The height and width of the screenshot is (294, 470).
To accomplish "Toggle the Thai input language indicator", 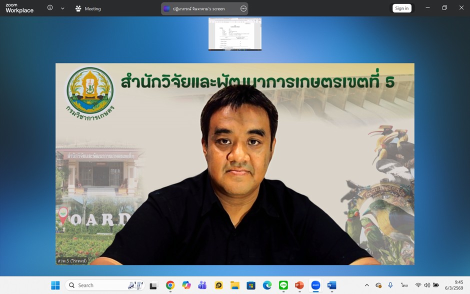I will pos(404,285).
